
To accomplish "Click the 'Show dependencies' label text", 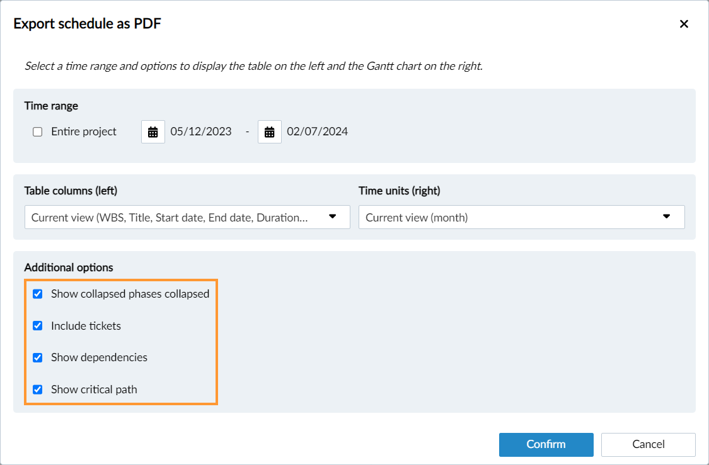I will [x=99, y=357].
